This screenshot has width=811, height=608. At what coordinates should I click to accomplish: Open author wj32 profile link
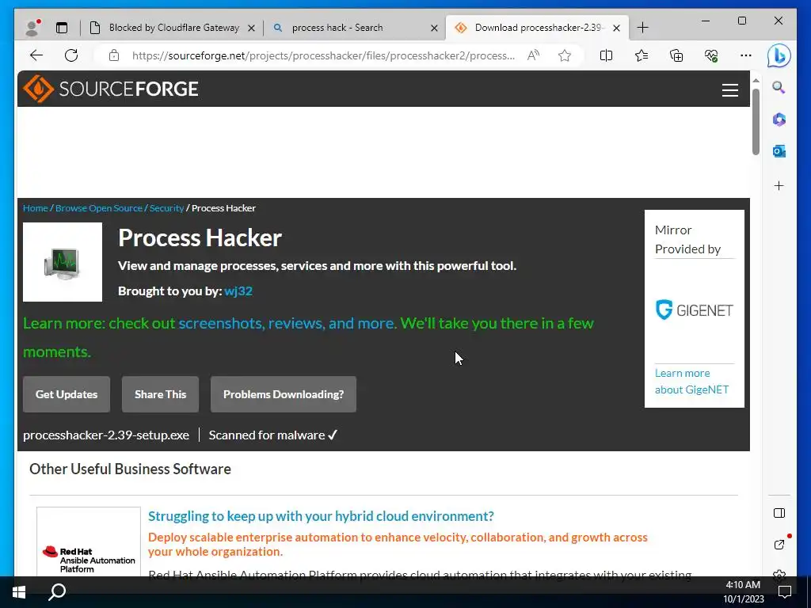click(x=238, y=291)
